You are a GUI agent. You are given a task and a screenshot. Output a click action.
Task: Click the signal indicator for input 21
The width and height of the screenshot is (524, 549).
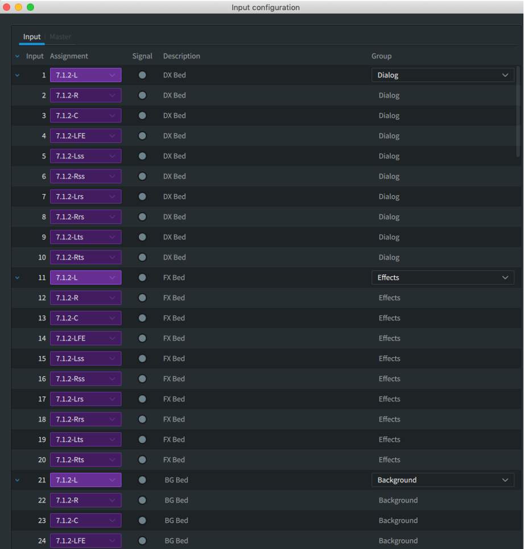pyautogui.click(x=142, y=480)
